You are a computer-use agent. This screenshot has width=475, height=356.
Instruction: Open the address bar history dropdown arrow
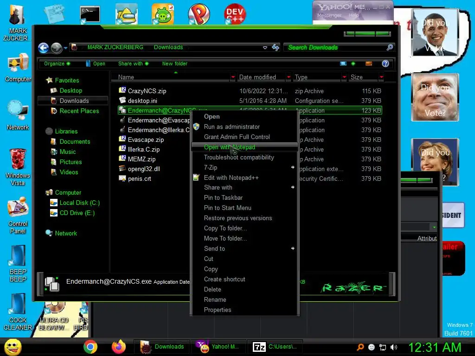click(x=265, y=48)
